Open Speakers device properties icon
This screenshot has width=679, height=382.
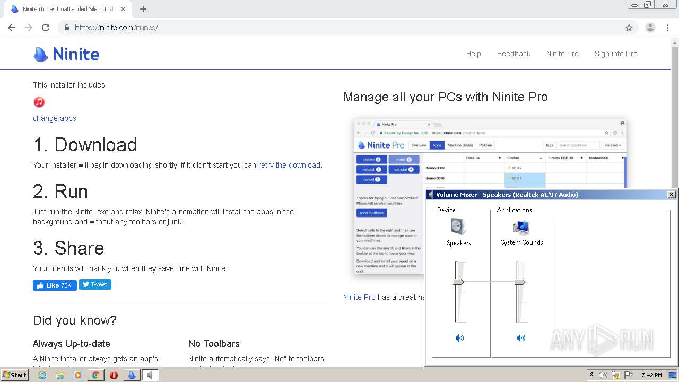click(458, 227)
